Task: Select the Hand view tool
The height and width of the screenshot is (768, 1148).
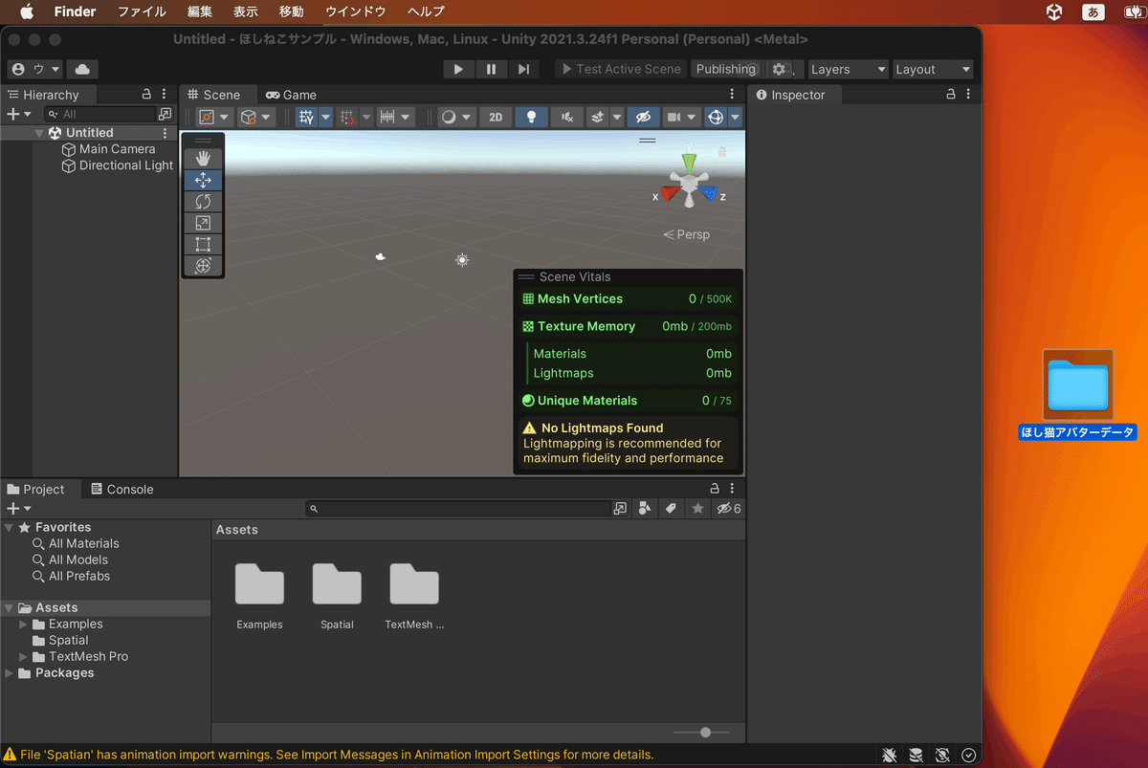Action: (203, 158)
